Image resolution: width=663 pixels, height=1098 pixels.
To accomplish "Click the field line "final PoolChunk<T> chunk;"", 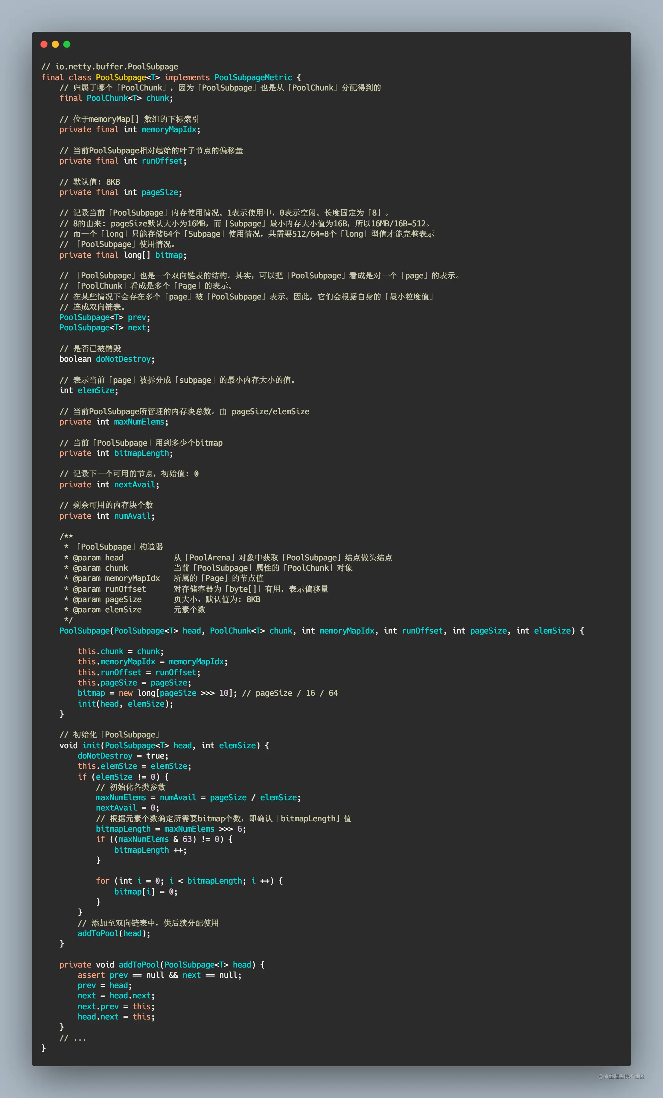I will click(116, 98).
